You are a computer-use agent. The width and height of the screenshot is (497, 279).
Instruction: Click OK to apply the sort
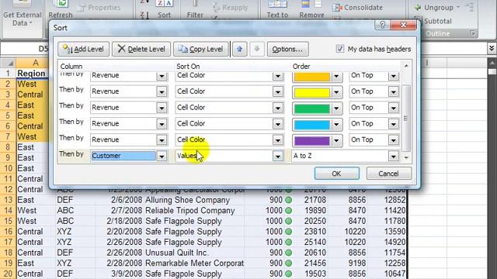click(x=336, y=174)
